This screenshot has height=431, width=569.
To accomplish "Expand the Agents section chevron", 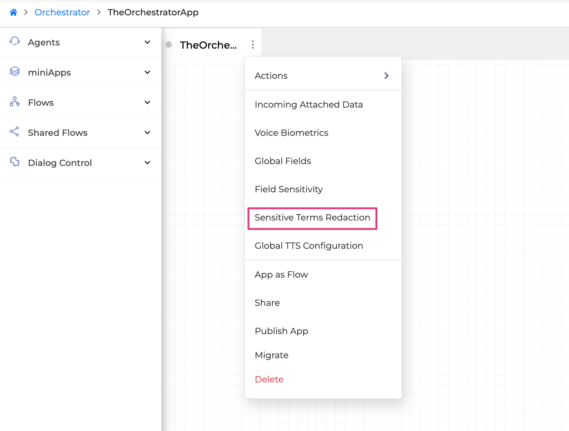I will (147, 42).
